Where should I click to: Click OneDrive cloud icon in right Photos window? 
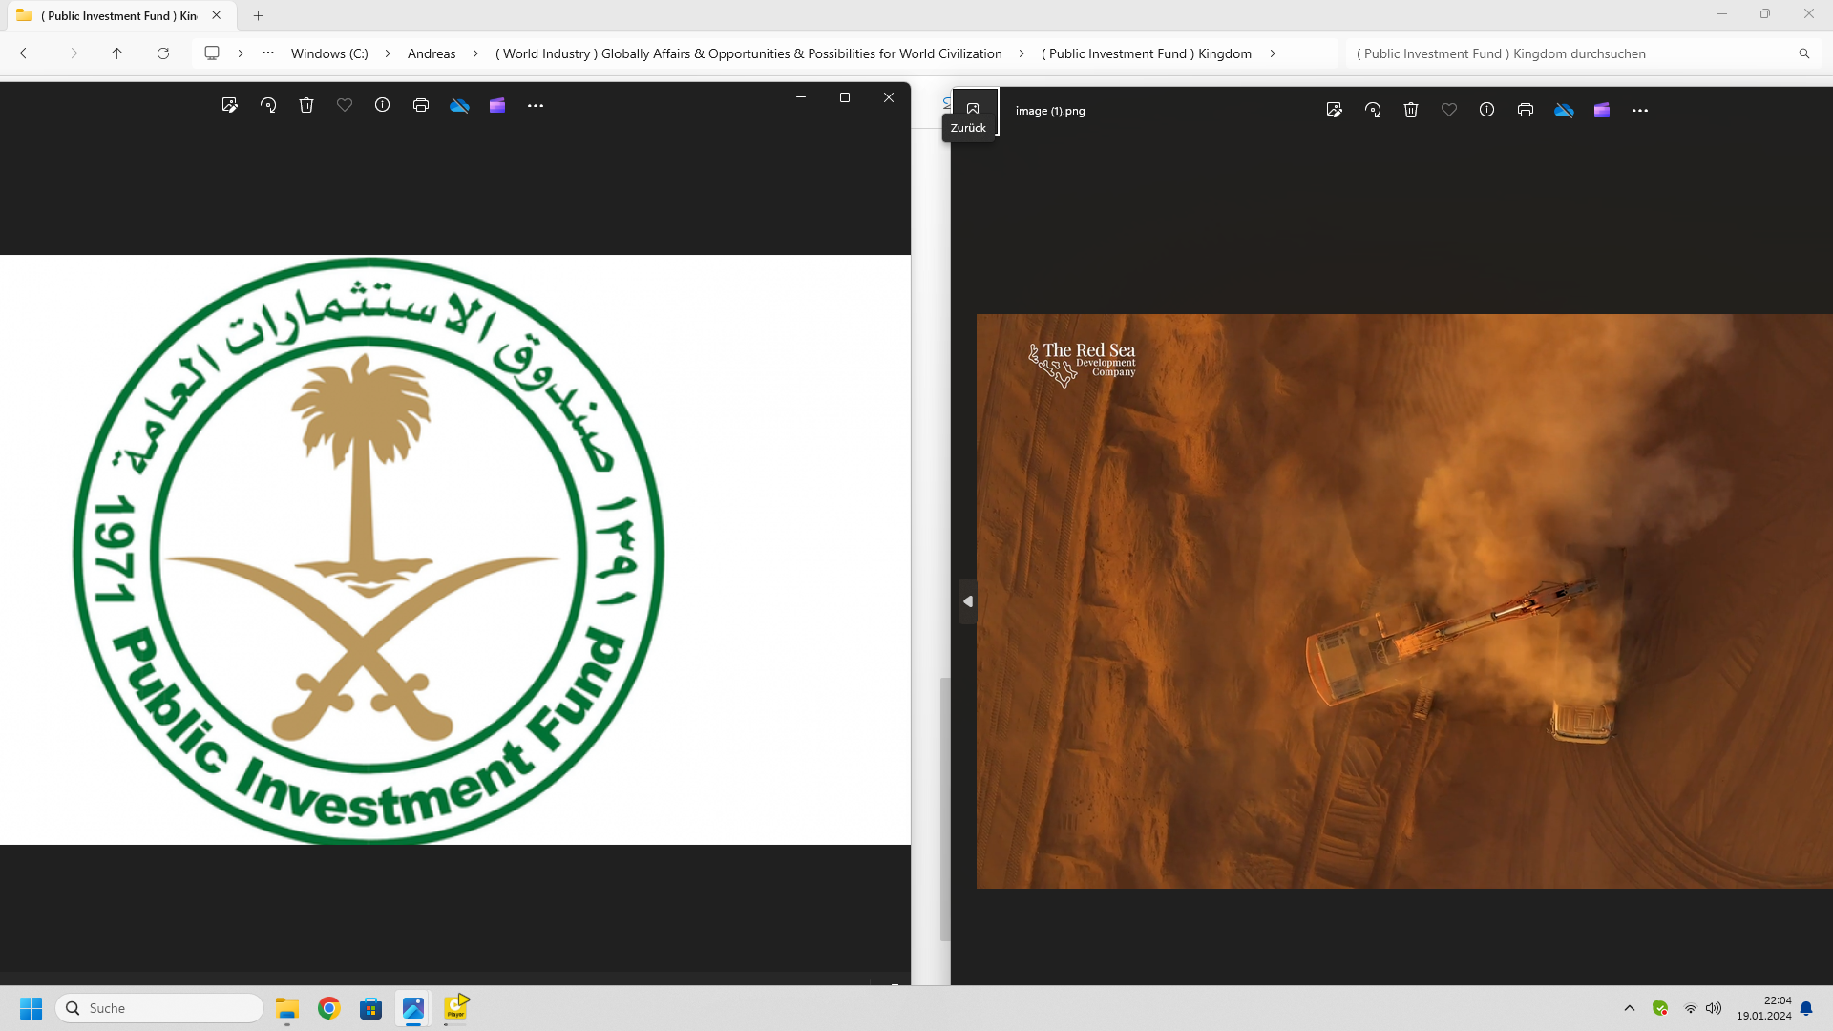pos(1564,110)
